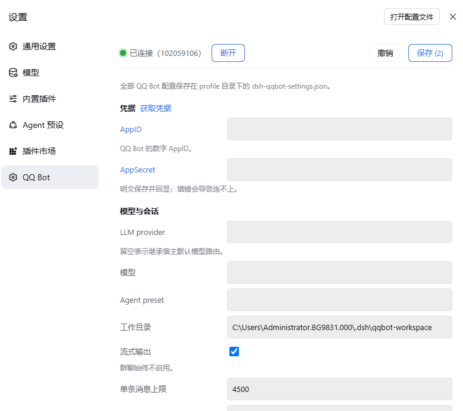Click the 设置 dialog title
This screenshot has height=411, width=463.
tap(18, 17)
